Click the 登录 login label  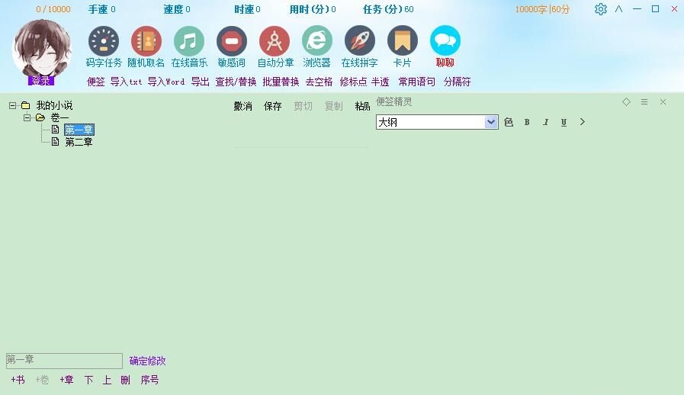click(41, 81)
